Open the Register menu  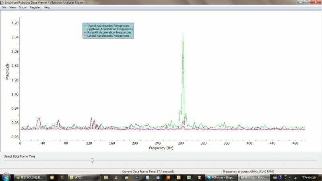[x=35, y=7]
